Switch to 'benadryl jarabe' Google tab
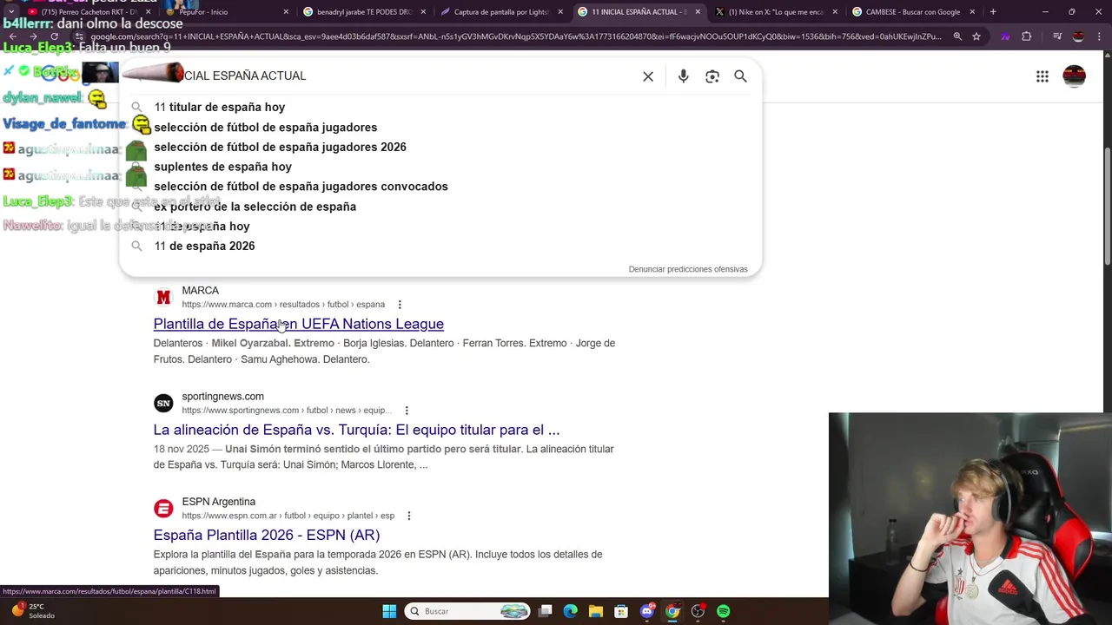This screenshot has width=1112, height=625. (x=365, y=12)
